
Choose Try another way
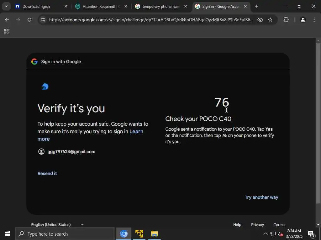click(x=261, y=197)
